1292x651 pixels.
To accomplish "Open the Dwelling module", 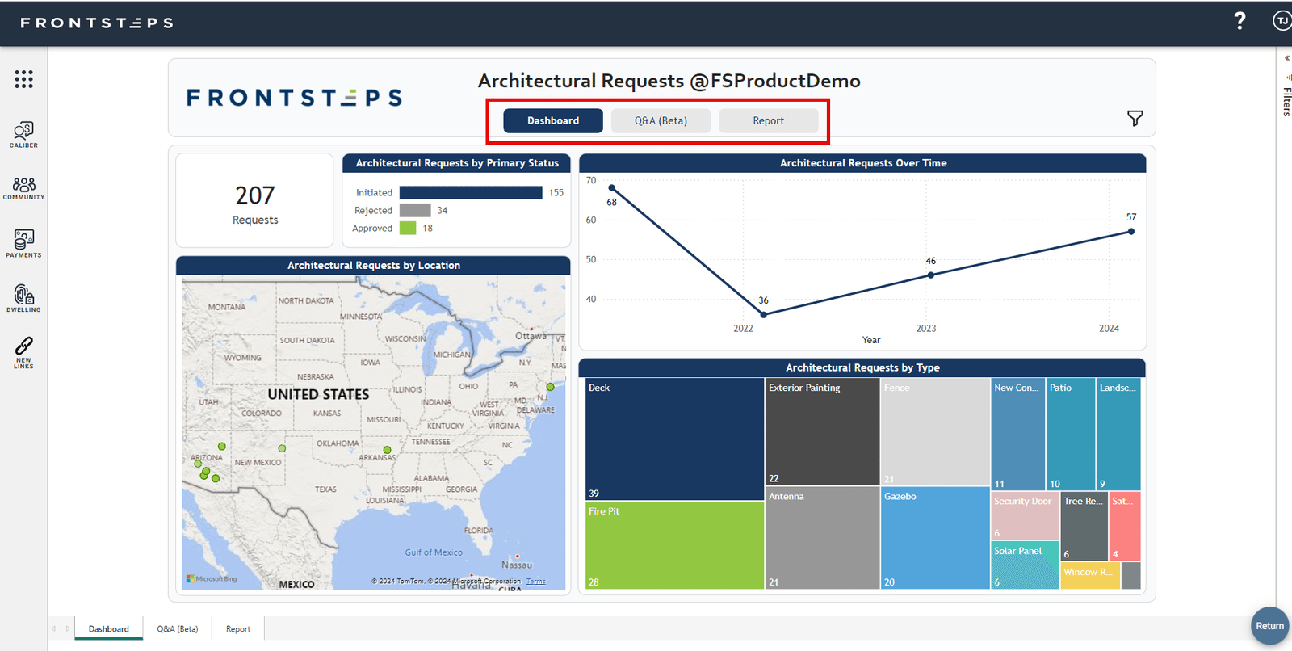I will (x=23, y=298).
